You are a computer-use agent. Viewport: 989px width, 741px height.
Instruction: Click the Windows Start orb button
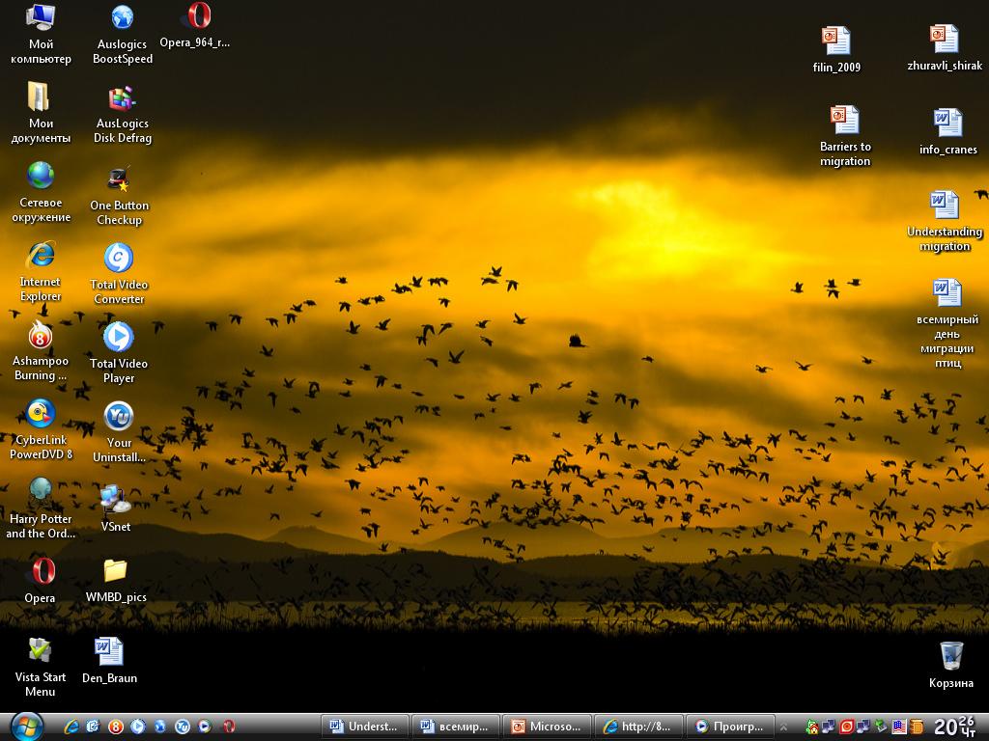(26, 726)
